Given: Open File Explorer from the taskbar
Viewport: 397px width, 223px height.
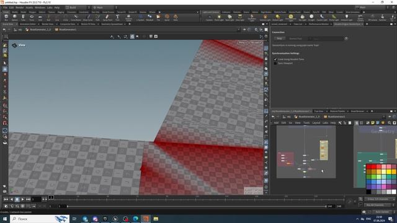Looking at the screenshot, I should coord(156,219).
